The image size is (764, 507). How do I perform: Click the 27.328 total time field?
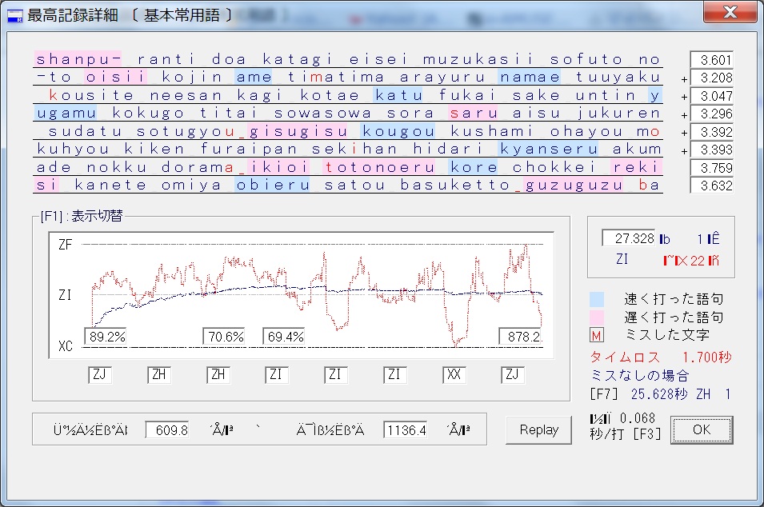629,238
